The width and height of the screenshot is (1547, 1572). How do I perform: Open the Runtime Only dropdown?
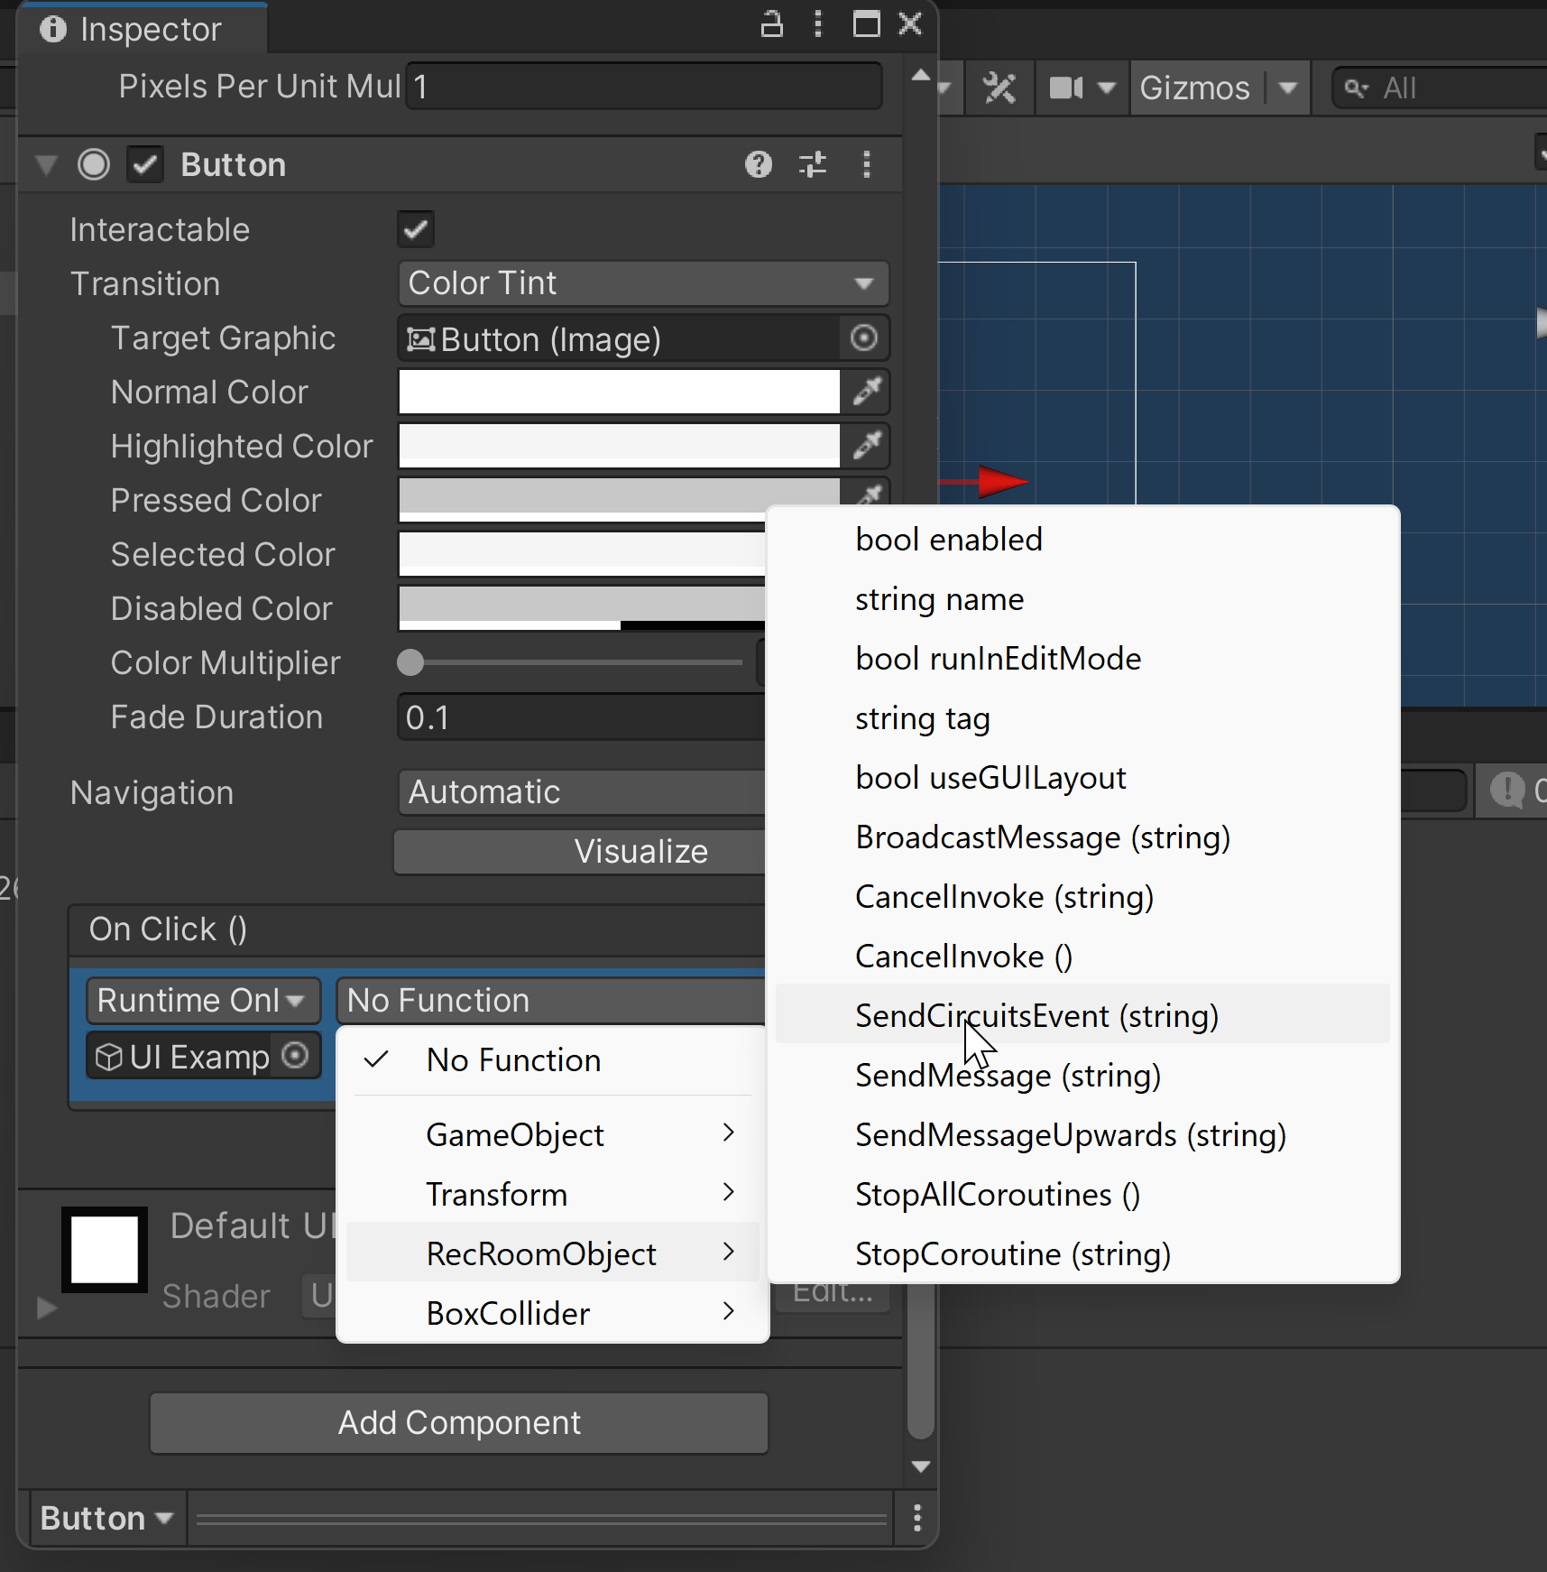click(203, 1001)
